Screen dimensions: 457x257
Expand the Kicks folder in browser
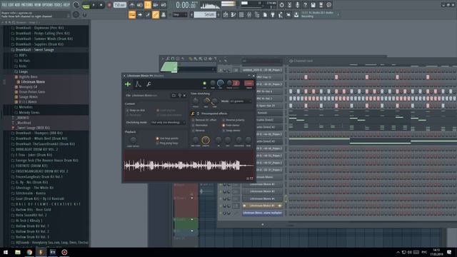[23, 66]
